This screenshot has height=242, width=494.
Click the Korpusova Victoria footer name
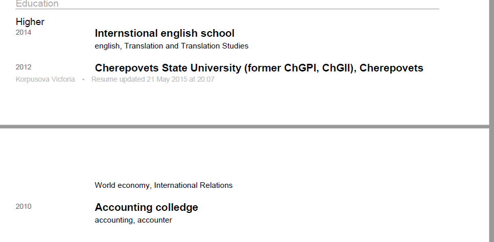point(45,79)
